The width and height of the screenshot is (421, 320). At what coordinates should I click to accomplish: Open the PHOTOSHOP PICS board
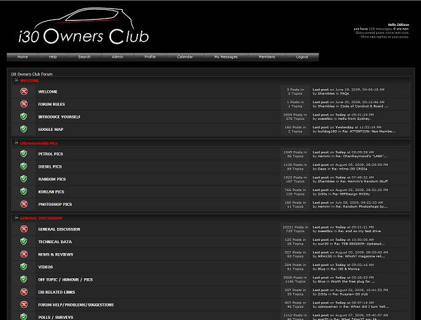(x=55, y=204)
